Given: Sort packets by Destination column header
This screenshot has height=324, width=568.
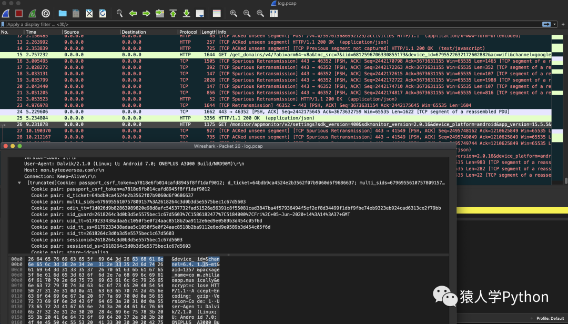Looking at the screenshot, I should coord(149,32).
